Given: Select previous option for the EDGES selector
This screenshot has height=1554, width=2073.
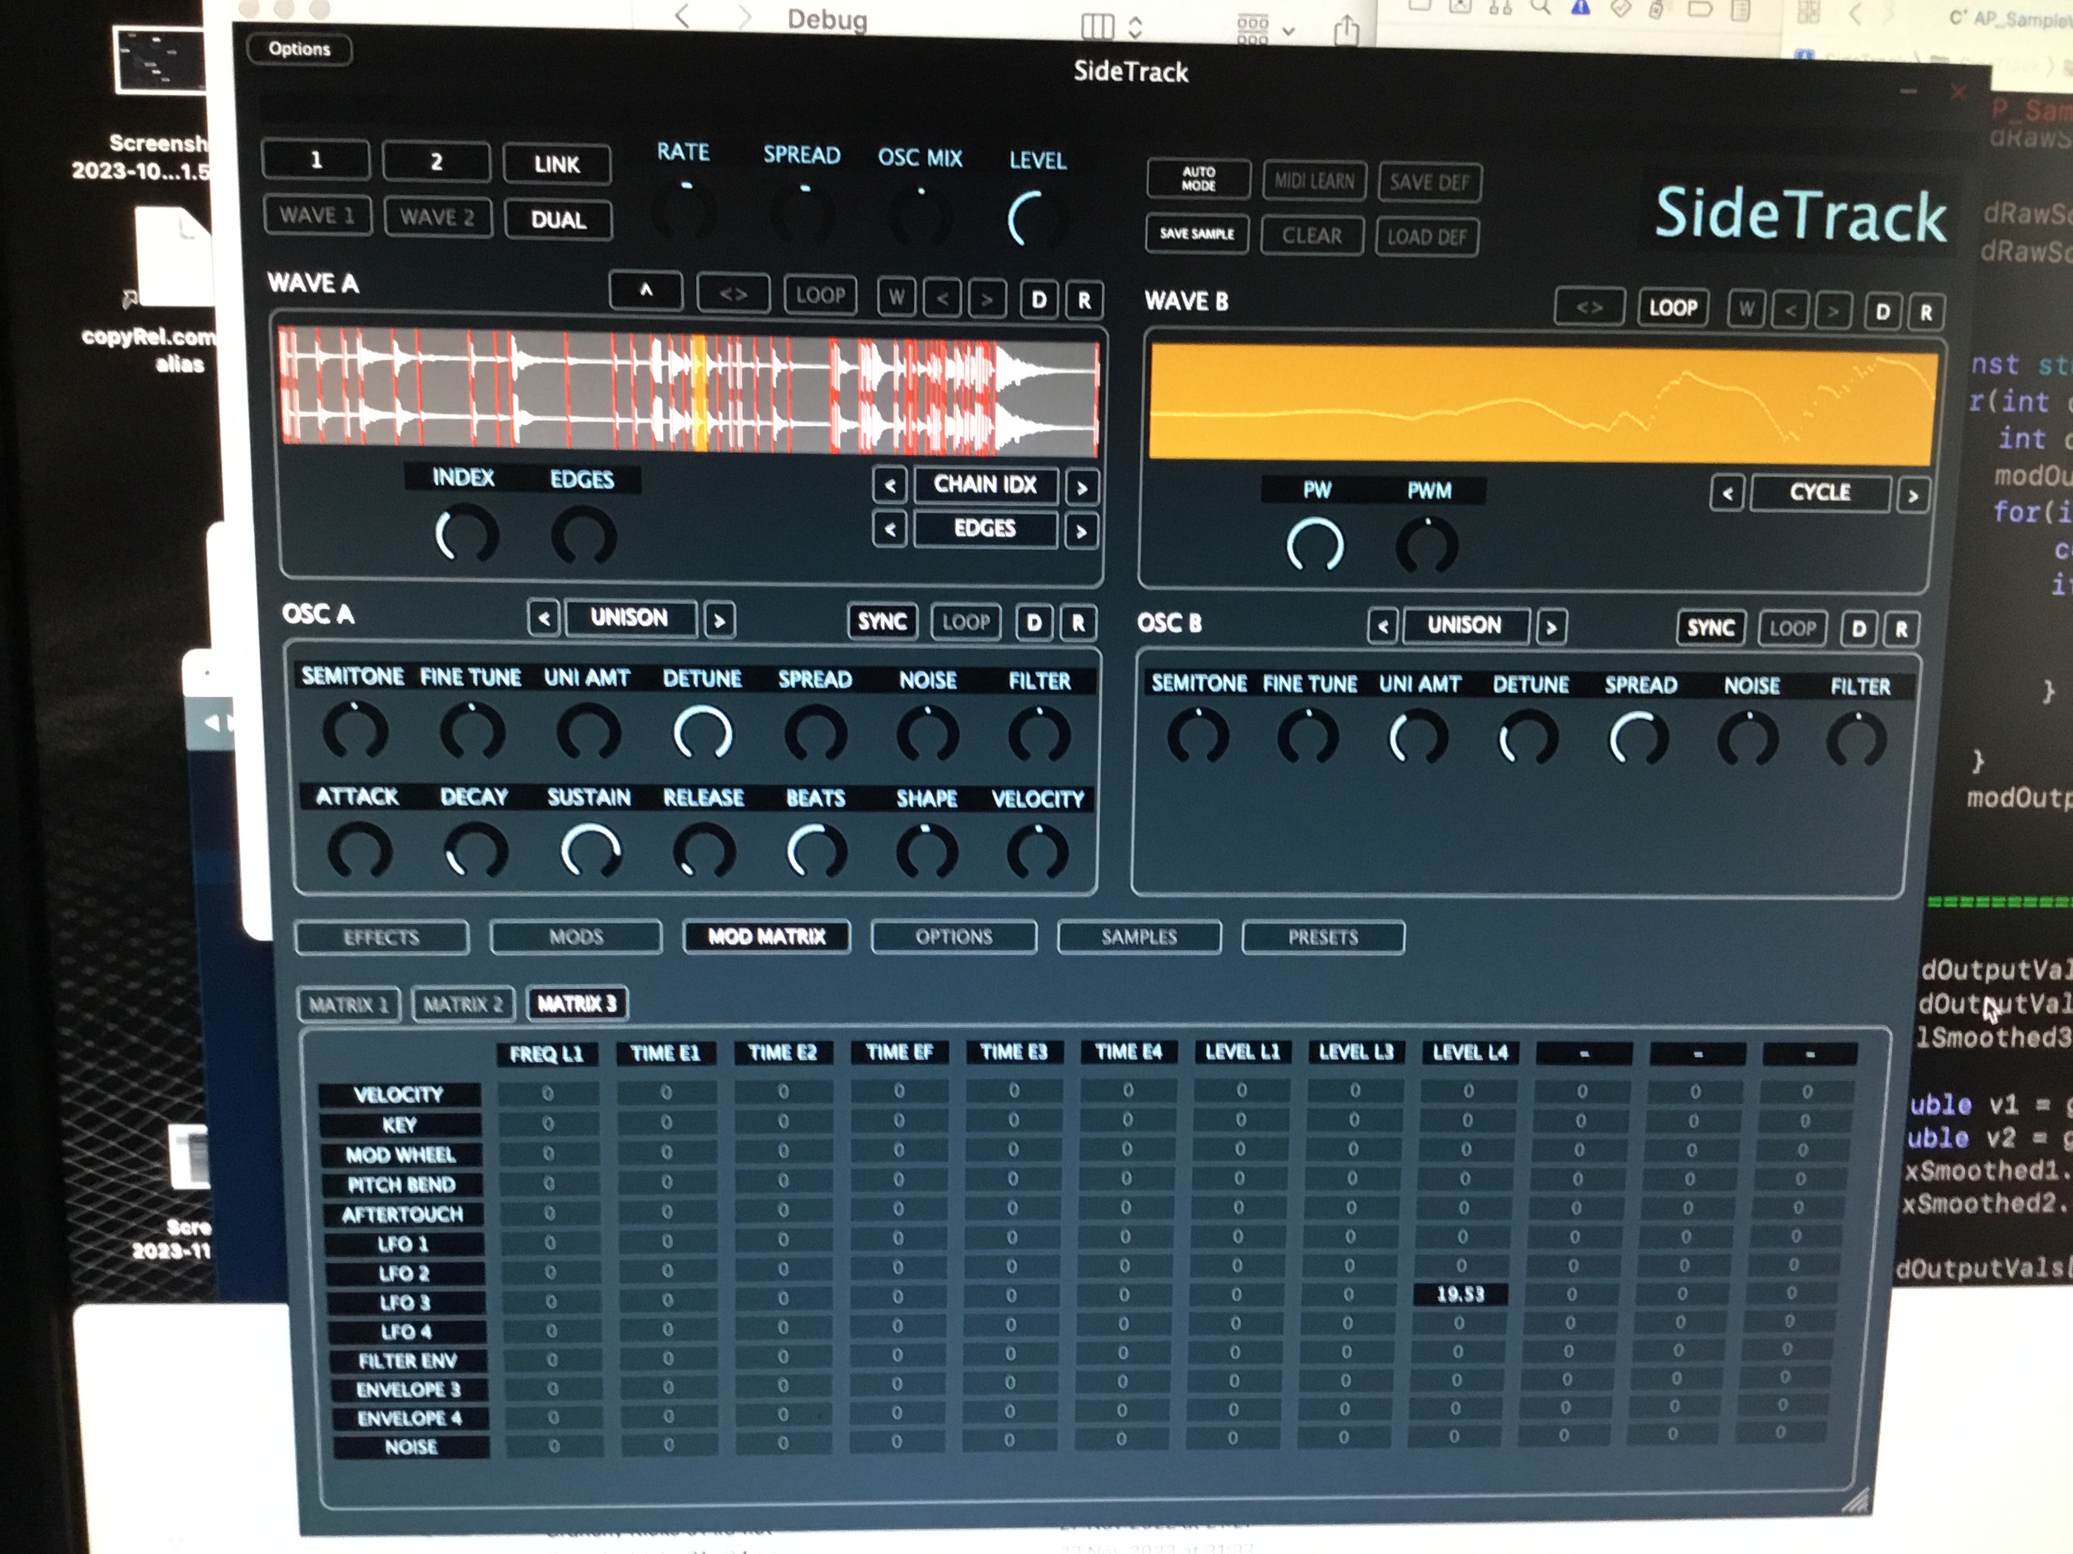Looking at the screenshot, I should click(889, 529).
